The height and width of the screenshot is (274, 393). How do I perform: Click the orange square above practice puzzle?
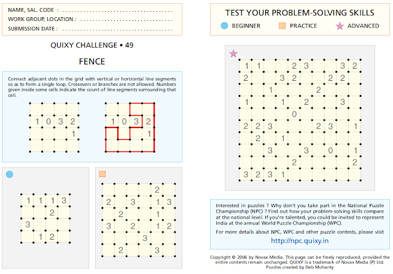[103, 174]
